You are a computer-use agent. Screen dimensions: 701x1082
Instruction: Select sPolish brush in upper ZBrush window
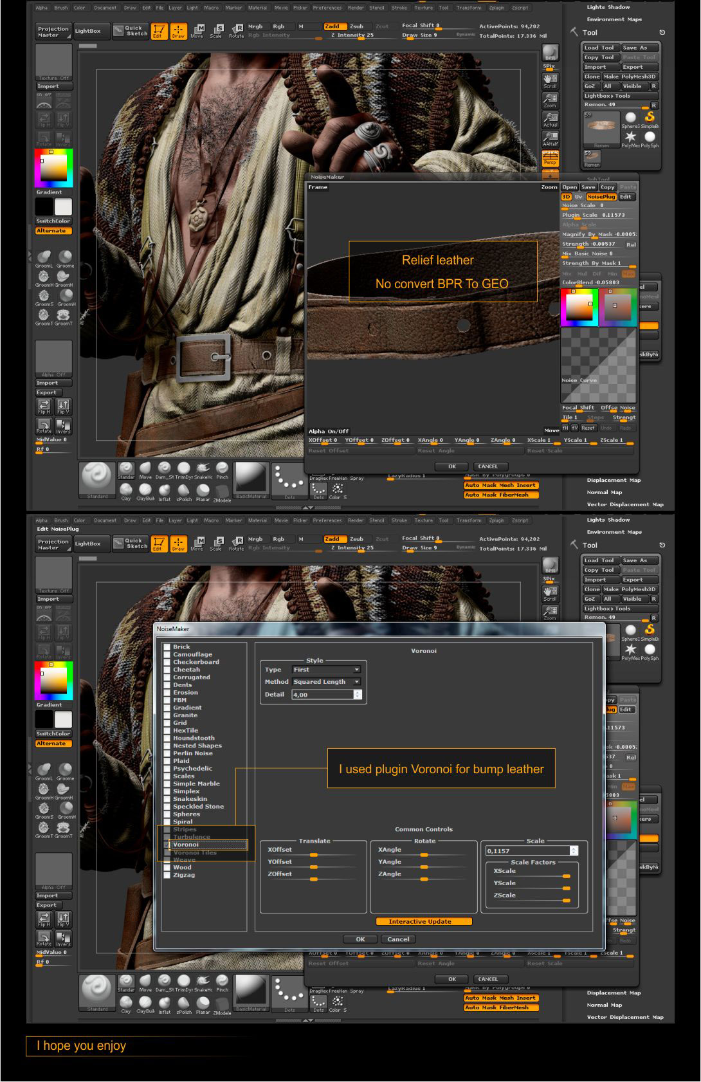coord(184,491)
